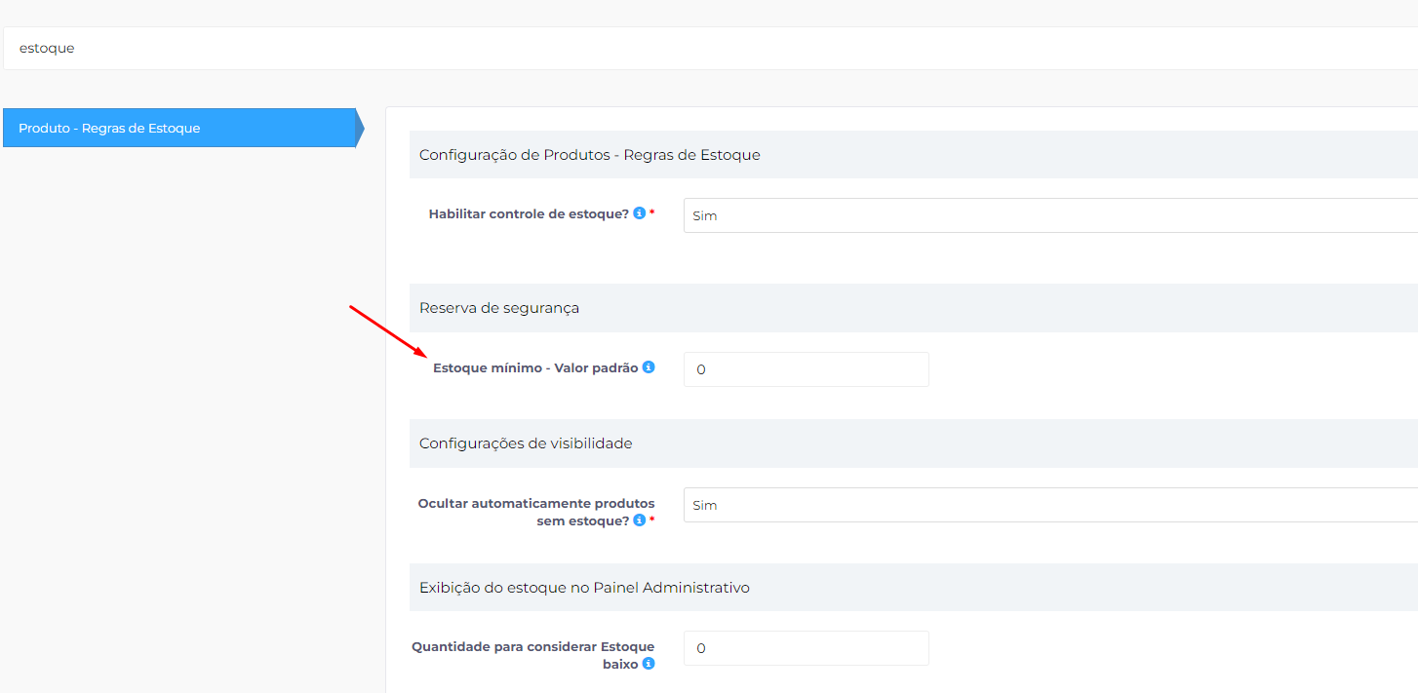Image resolution: width=1418 pixels, height=693 pixels.
Task: Click info icon beside Habilitar controle de estoque
Action: pos(640,212)
